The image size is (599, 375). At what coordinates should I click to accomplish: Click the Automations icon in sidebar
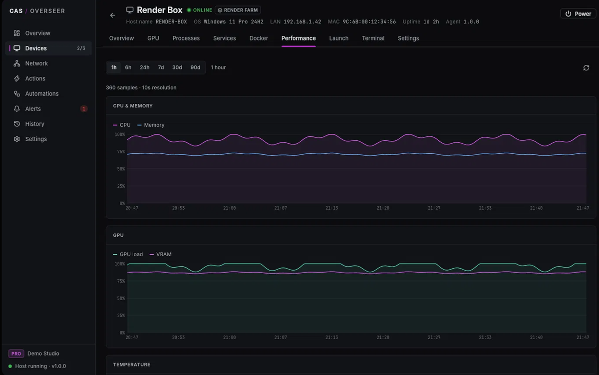click(x=17, y=94)
